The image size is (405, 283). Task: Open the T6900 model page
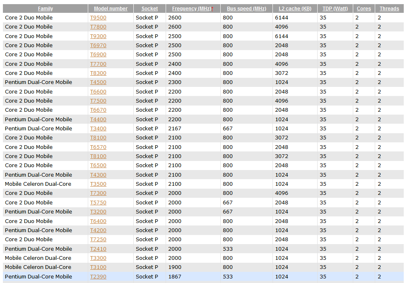tap(98, 55)
